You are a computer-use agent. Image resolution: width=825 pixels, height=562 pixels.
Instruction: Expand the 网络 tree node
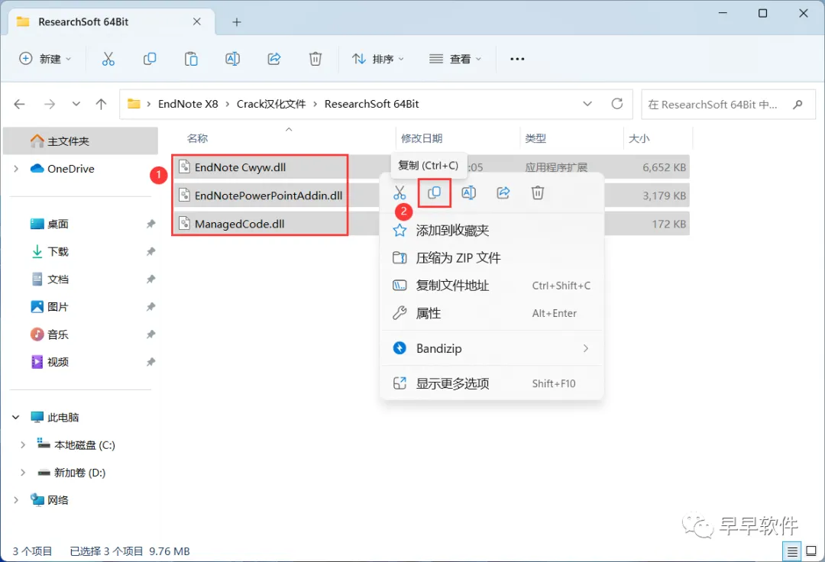[16, 500]
